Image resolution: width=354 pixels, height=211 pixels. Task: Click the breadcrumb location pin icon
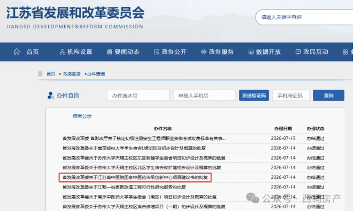(x=40, y=74)
